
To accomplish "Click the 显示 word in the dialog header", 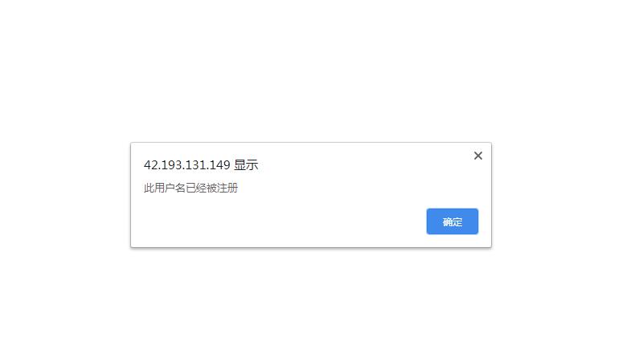I will 246,165.
